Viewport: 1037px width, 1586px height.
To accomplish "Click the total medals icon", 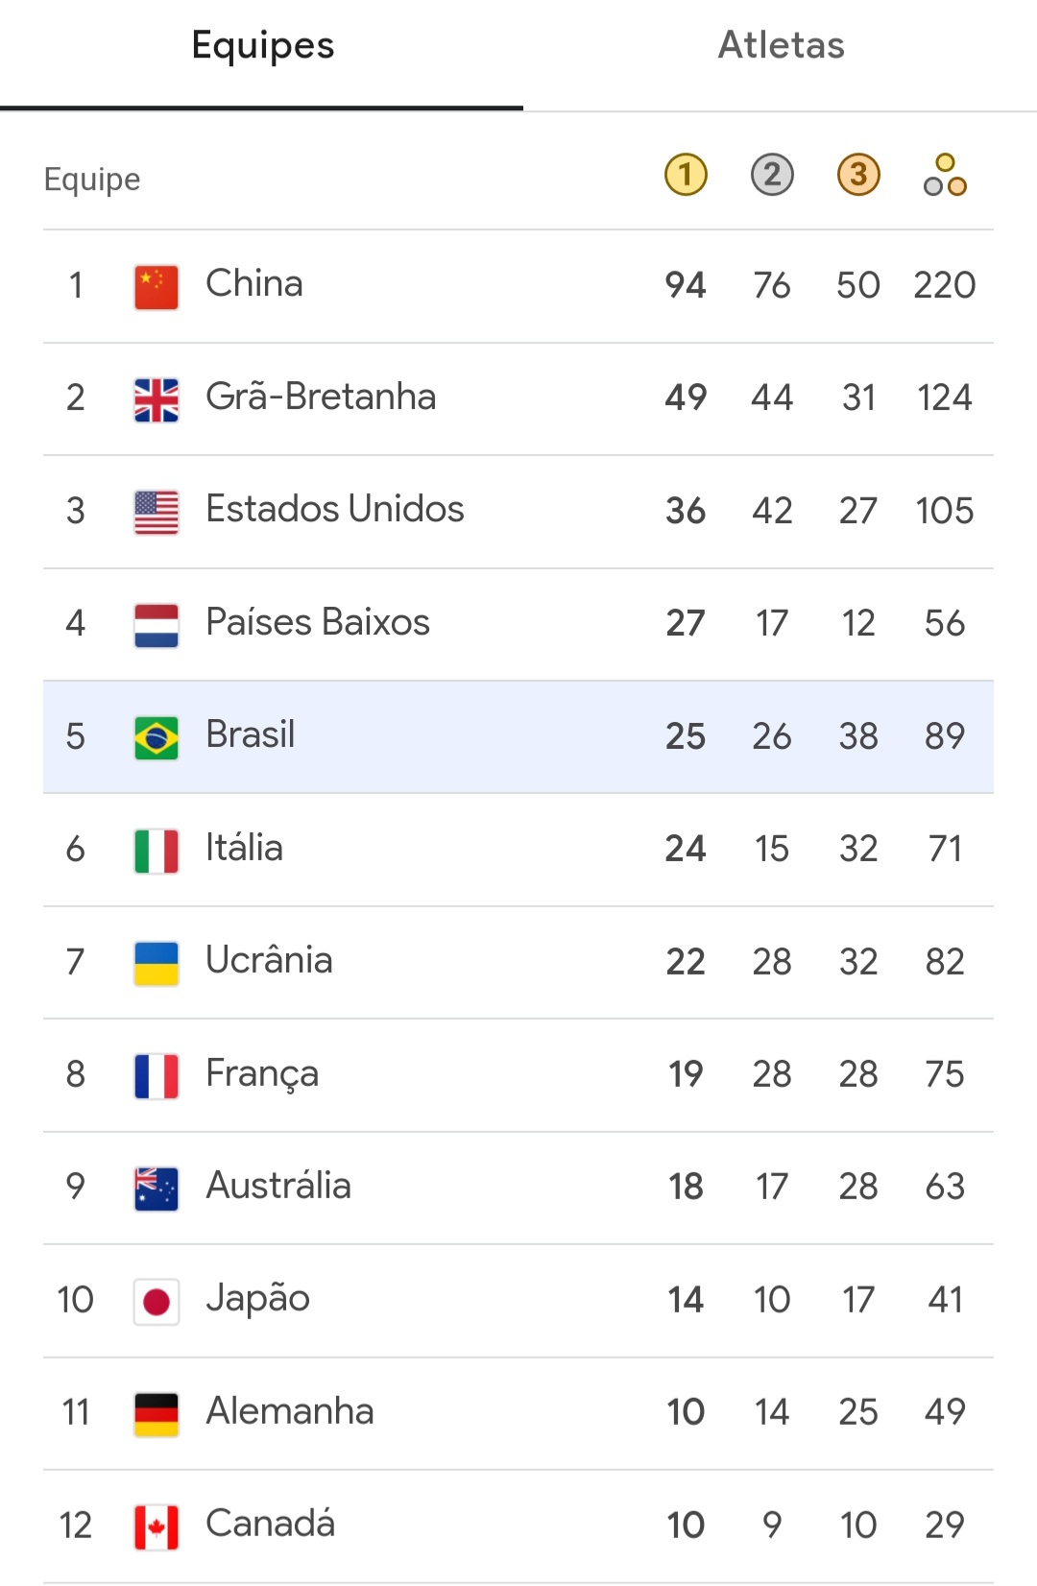I will (945, 175).
